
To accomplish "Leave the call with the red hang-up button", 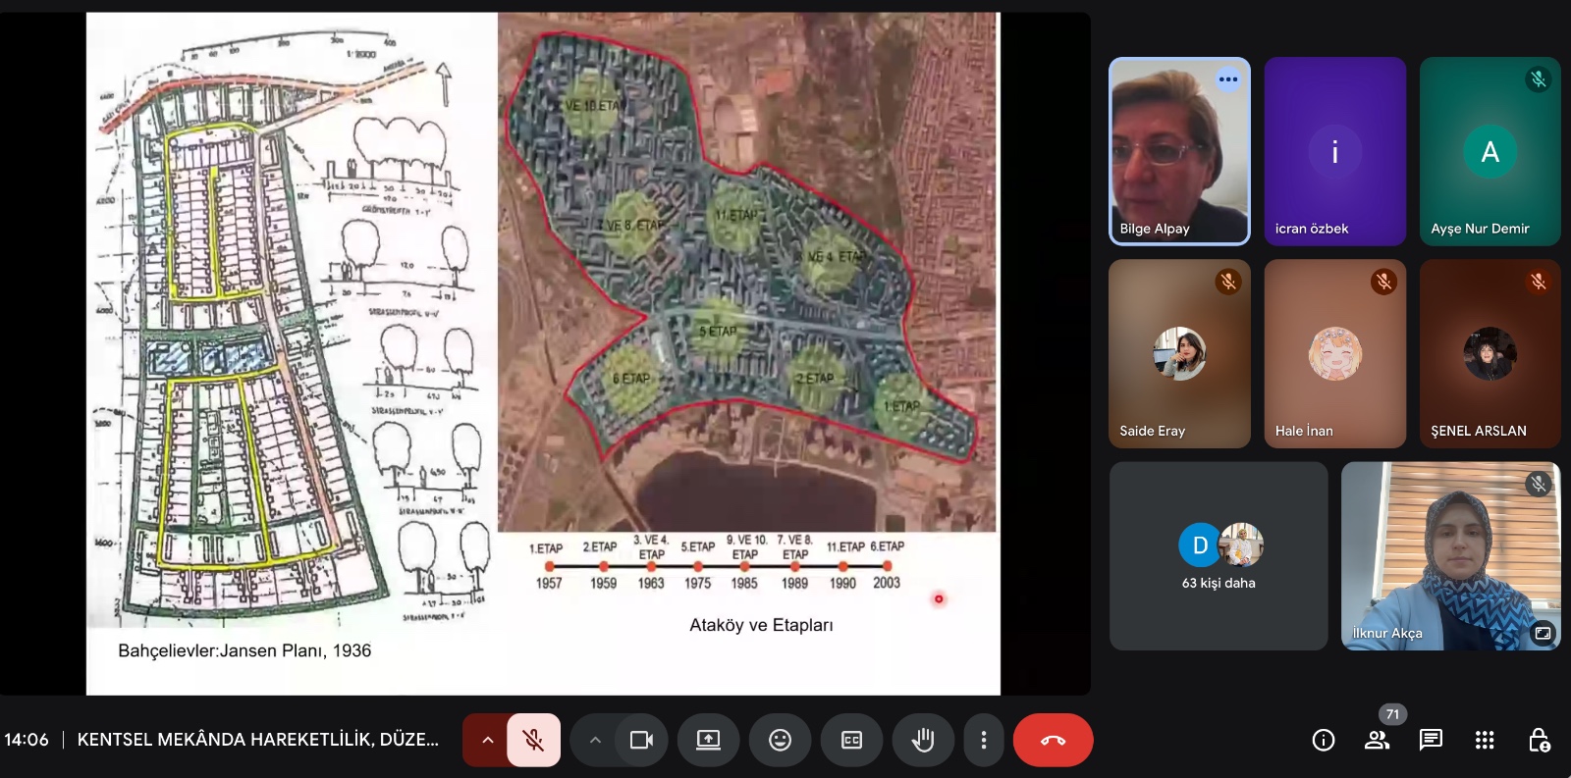I will pos(1053,740).
